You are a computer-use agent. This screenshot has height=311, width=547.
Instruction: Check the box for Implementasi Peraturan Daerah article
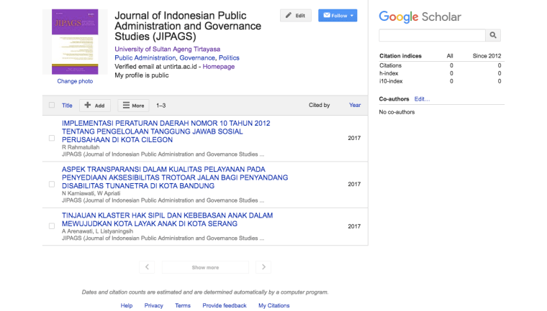pyautogui.click(x=52, y=138)
